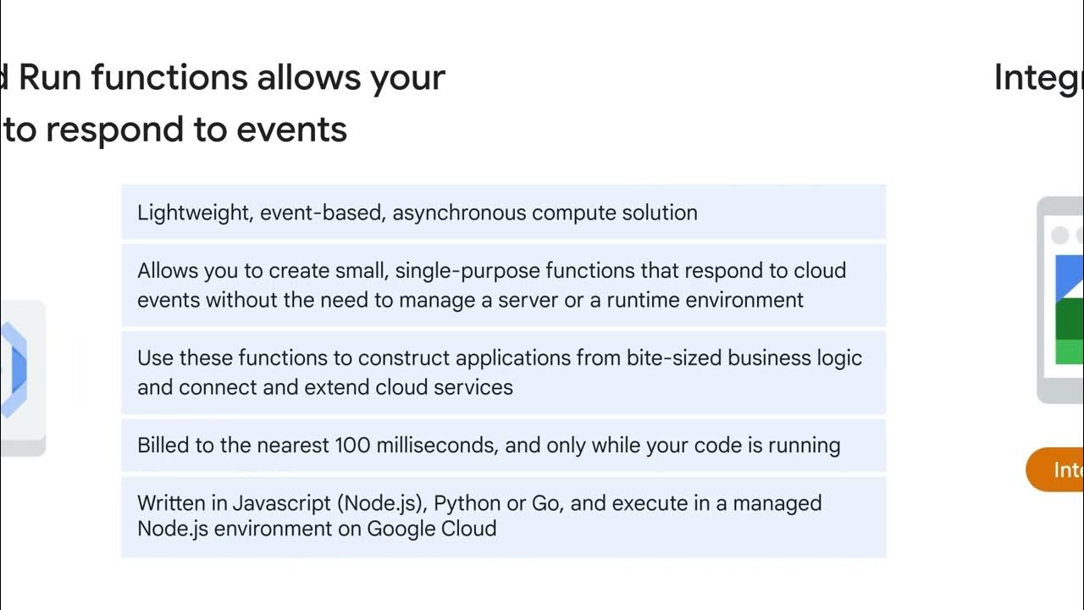Select the 'Written in Javascript (Node.js), Python or Go' box

pos(504,516)
